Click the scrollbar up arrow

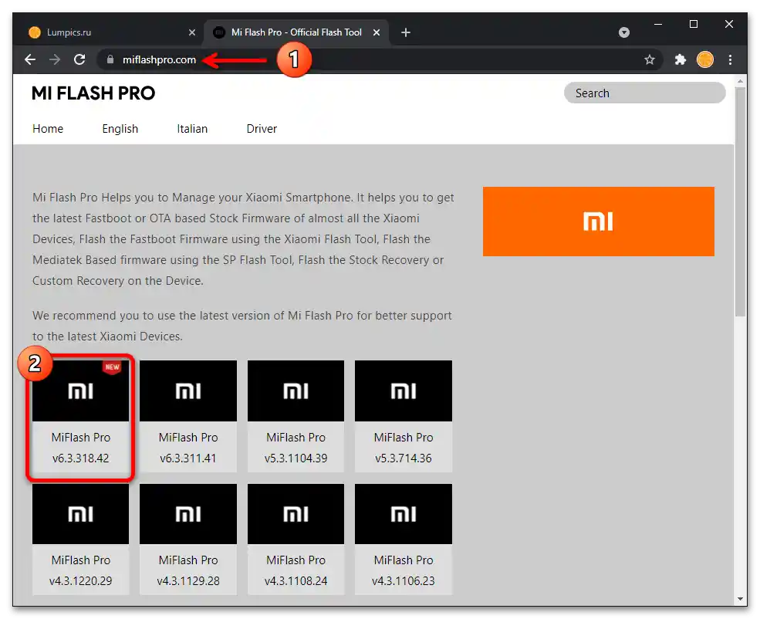coord(740,81)
